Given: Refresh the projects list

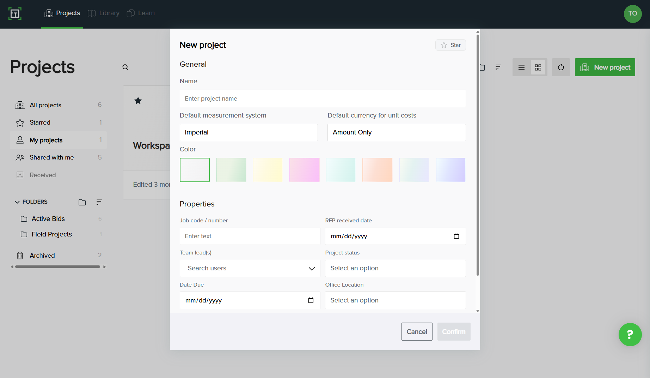Looking at the screenshot, I should click(x=561, y=67).
